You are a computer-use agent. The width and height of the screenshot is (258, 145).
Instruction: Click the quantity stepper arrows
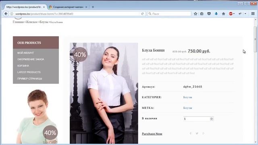click(212, 119)
